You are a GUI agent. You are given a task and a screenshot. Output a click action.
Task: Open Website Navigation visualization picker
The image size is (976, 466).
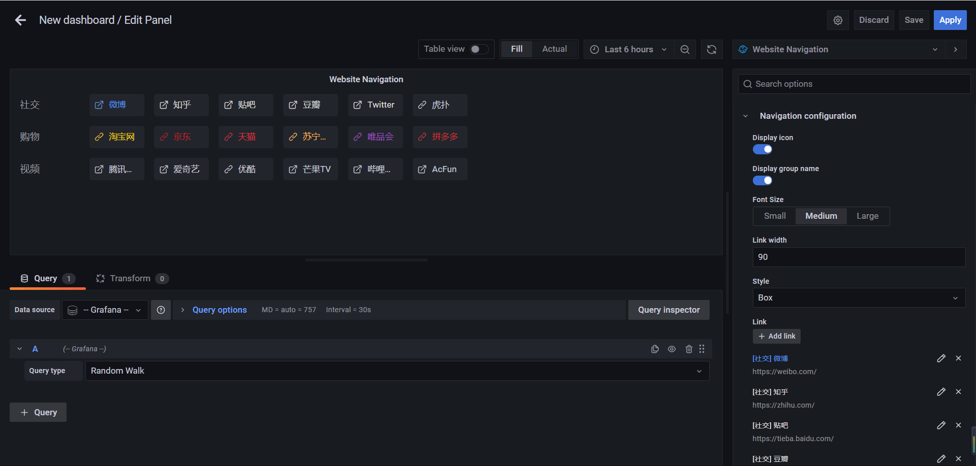pyautogui.click(x=839, y=49)
